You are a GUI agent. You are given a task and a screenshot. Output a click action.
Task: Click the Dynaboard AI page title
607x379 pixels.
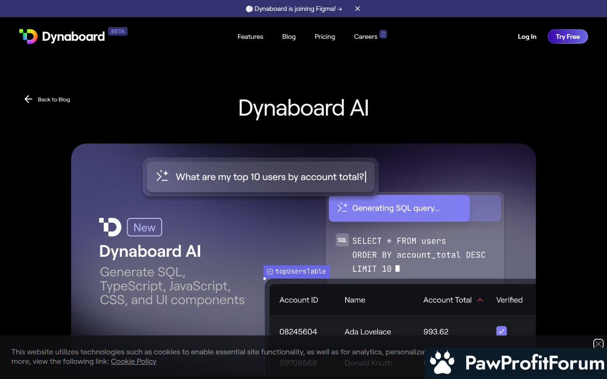click(x=303, y=108)
